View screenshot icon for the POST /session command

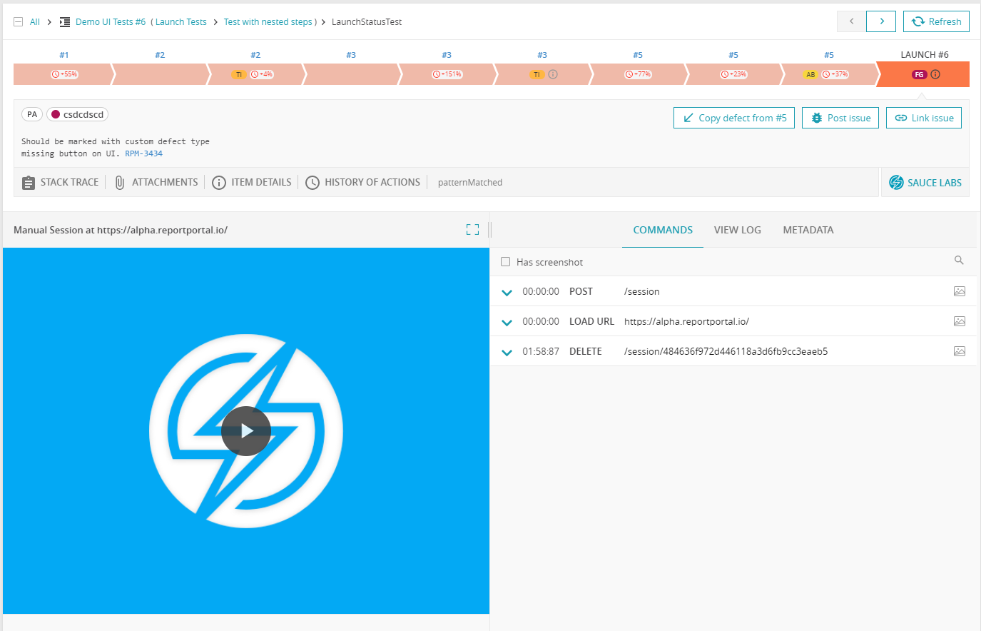tap(959, 291)
